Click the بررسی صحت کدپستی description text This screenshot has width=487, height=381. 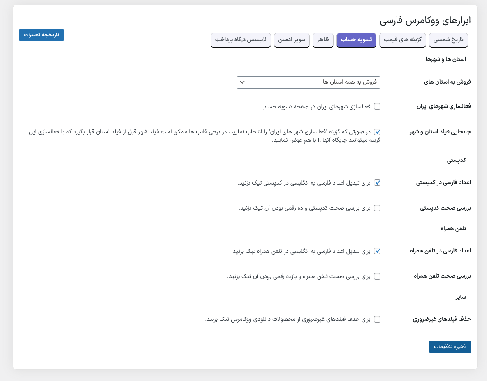(305, 208)
